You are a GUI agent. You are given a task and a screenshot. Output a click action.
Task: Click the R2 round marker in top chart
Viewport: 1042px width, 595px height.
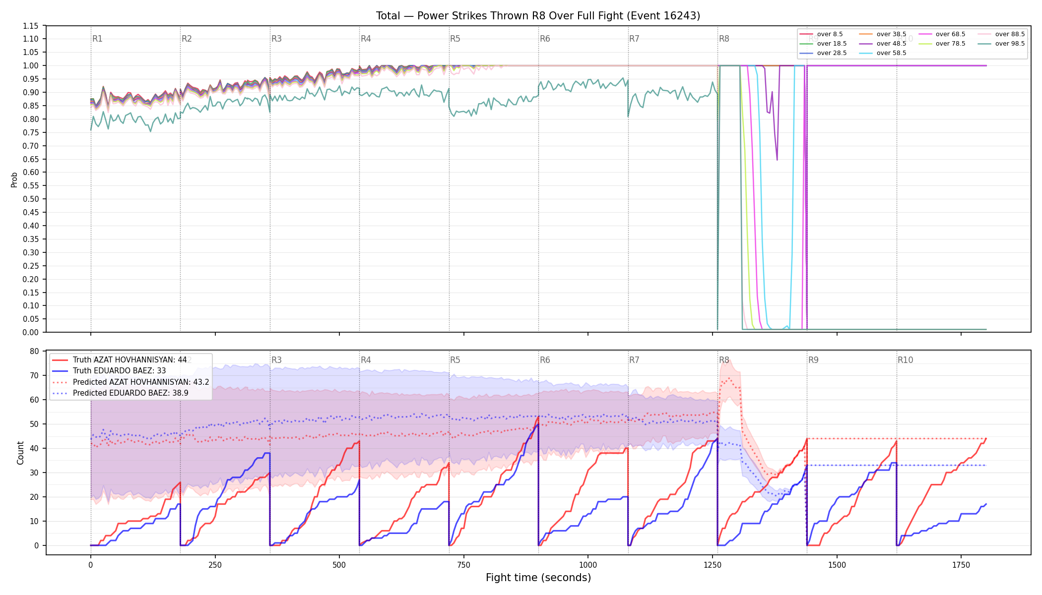pyautogui.click(x=187, y=39)
